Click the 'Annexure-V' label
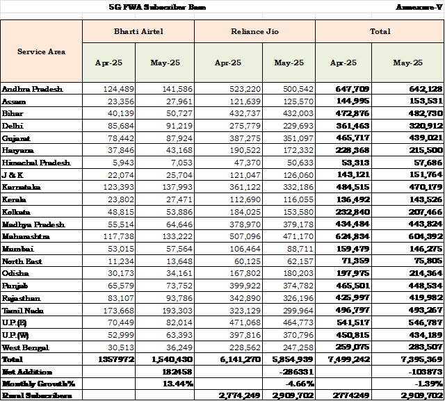 (x=419, y=7)
